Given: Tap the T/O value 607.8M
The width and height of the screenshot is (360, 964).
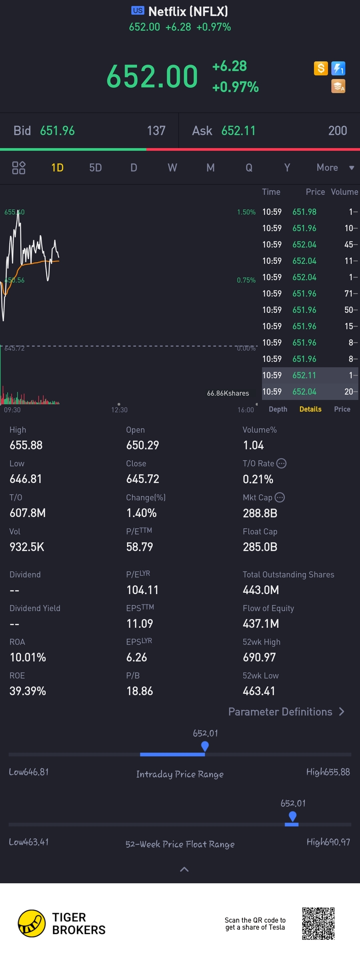Looking at the screenshot, I should (28, 513).
